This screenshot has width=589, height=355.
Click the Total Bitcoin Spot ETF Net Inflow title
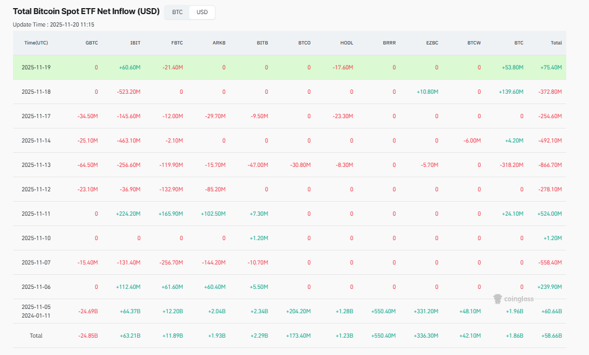[x=86, y=11]
